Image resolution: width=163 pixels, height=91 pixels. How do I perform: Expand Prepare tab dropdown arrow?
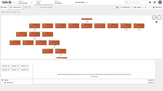32,3
